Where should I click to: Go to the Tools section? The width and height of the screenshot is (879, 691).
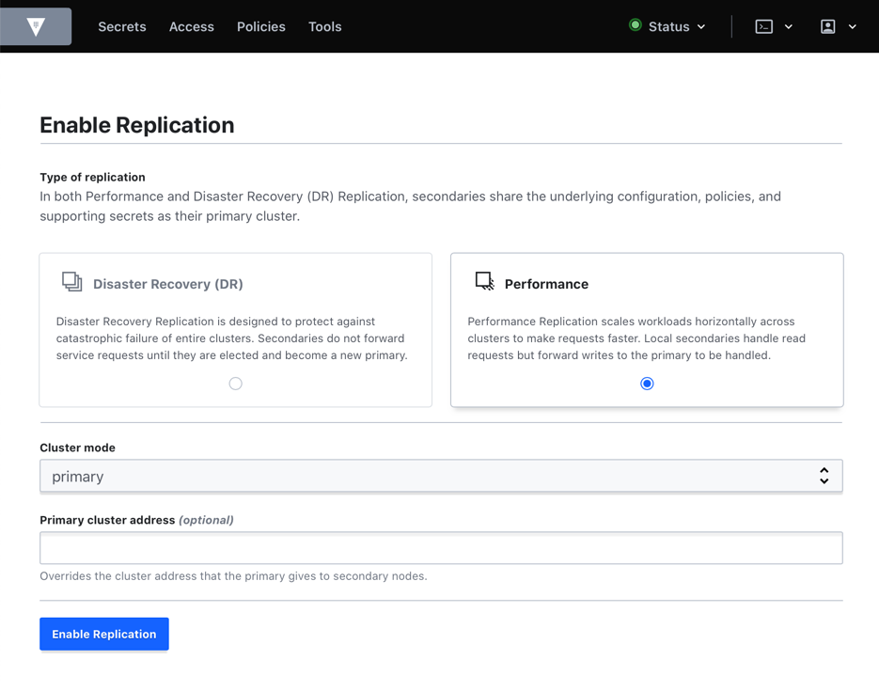tap(324, 26)
